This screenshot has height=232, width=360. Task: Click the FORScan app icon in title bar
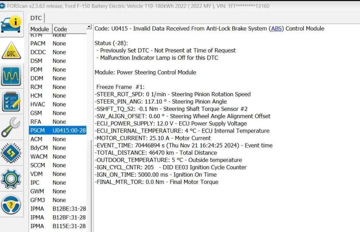click(3, 6)
